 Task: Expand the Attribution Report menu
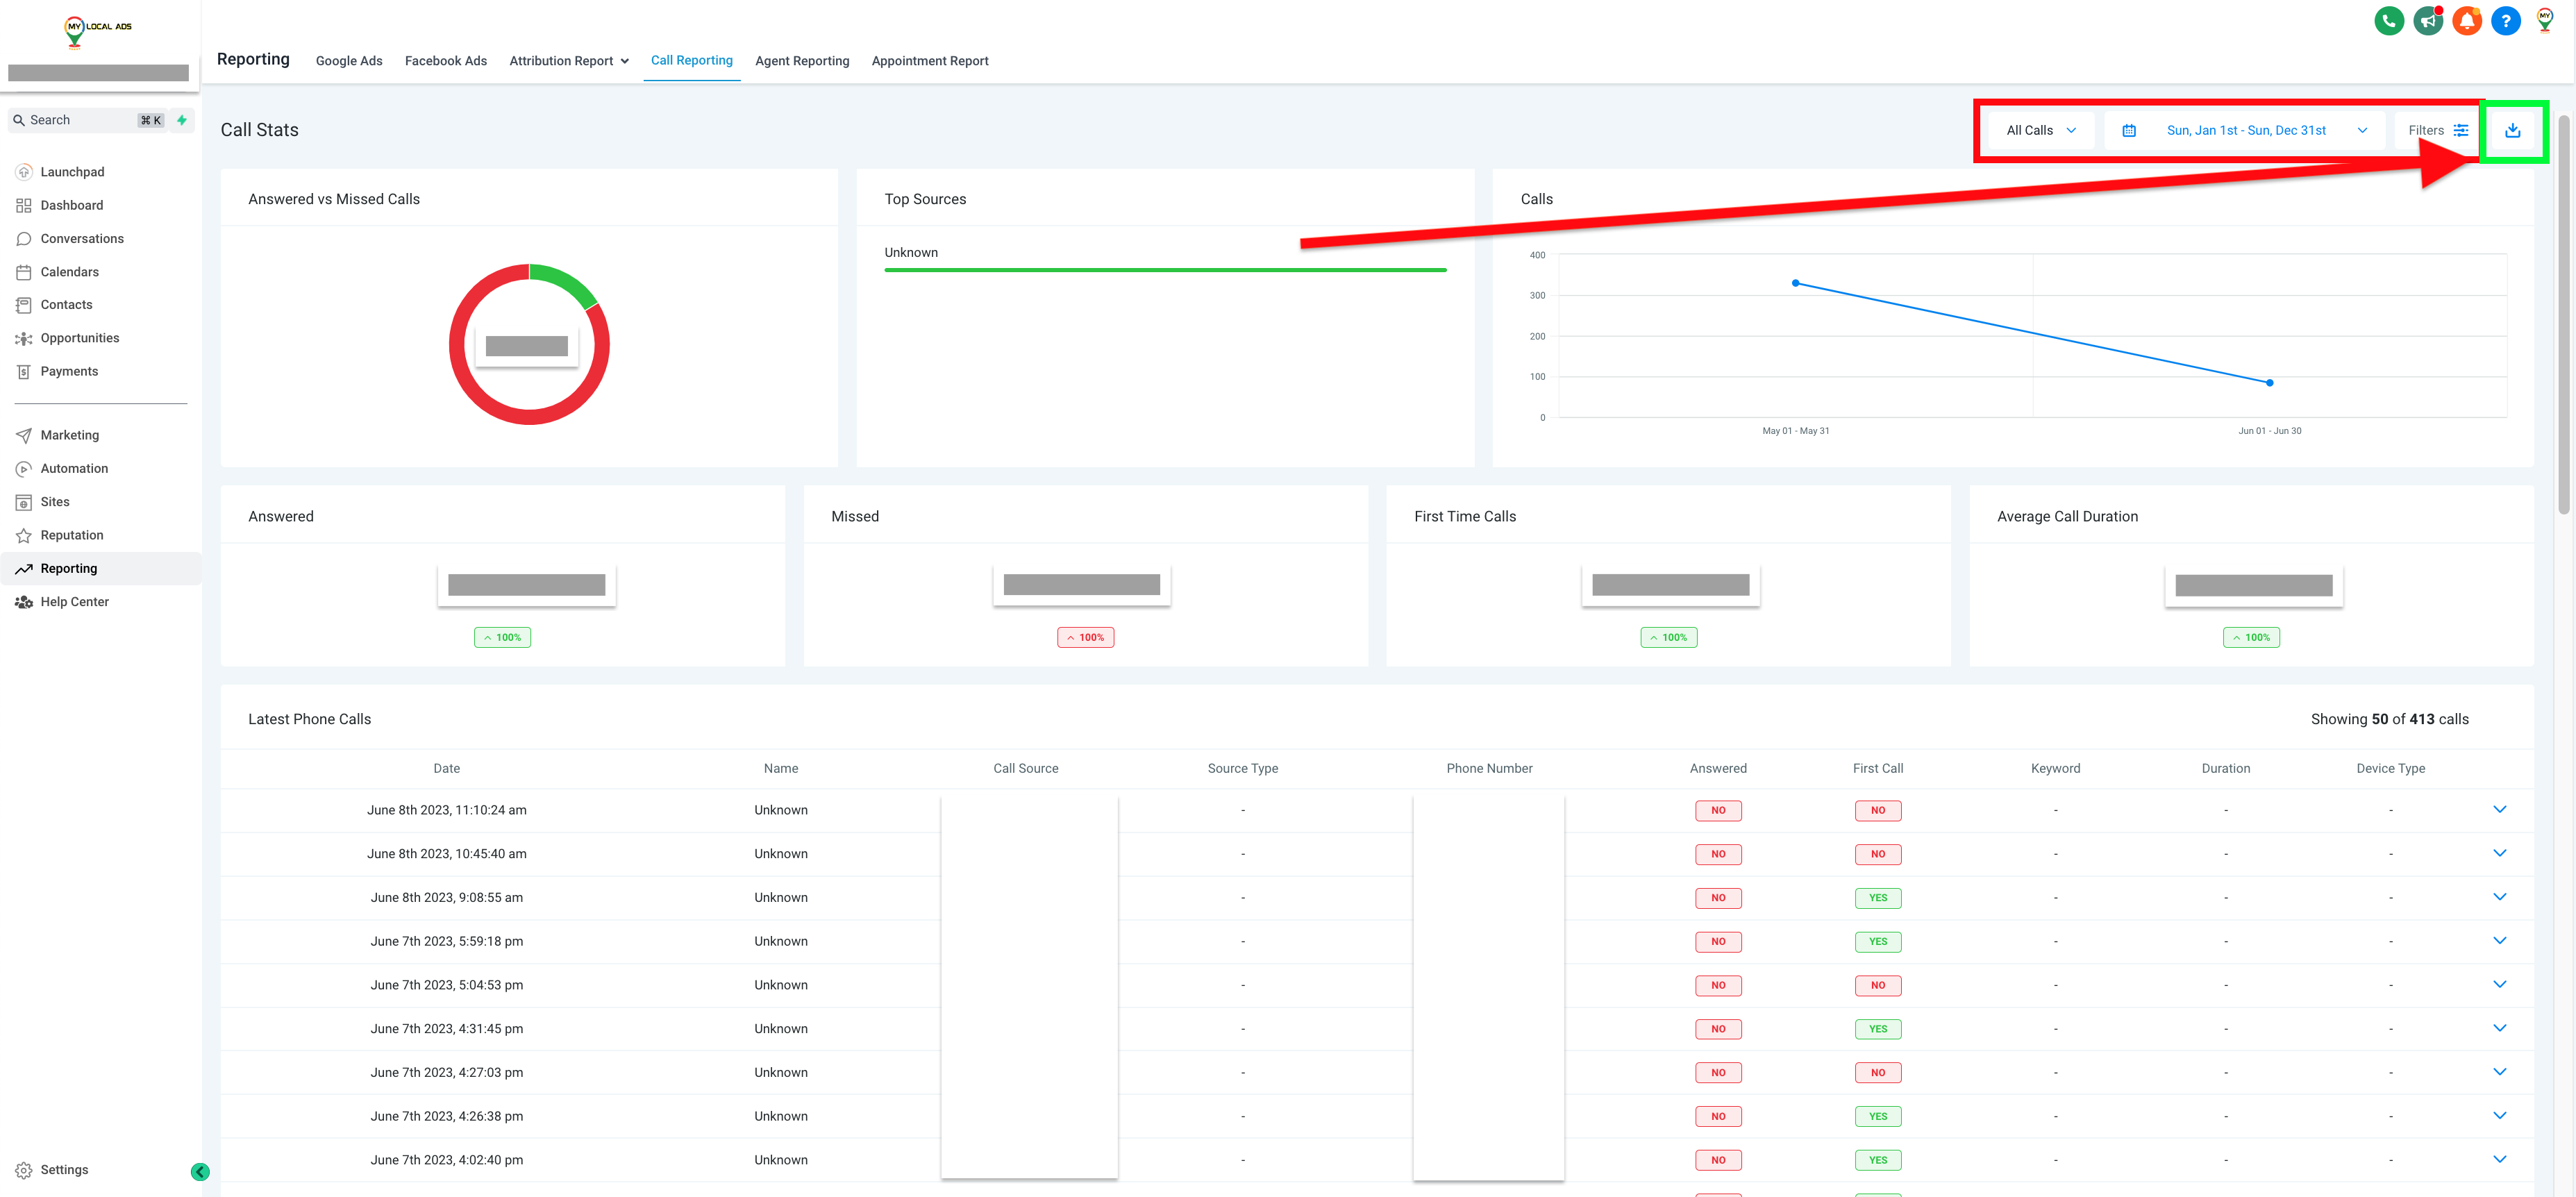click(569, 61)
